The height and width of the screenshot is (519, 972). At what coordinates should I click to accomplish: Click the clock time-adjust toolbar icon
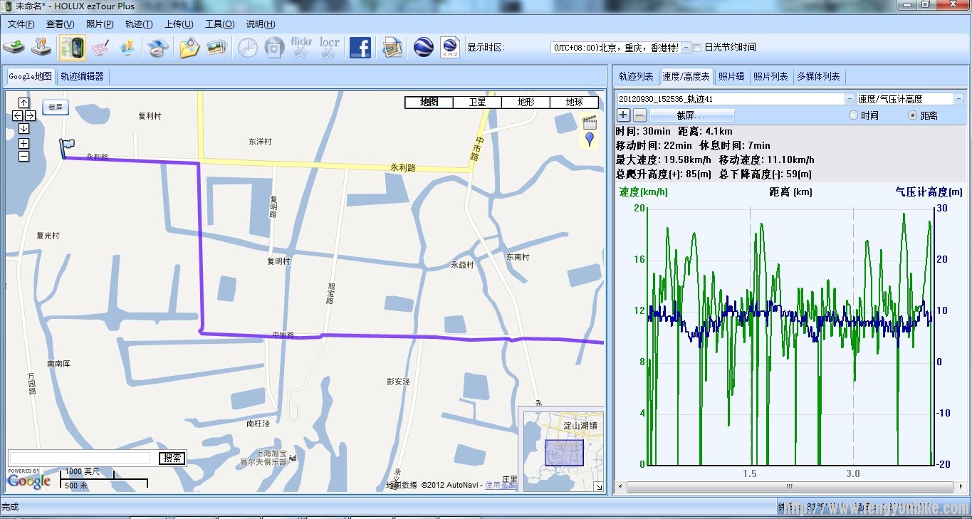247,48
